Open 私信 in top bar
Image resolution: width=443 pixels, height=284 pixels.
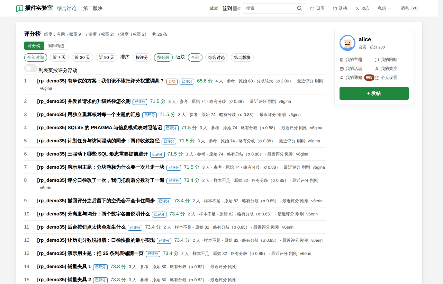[382, 8]
